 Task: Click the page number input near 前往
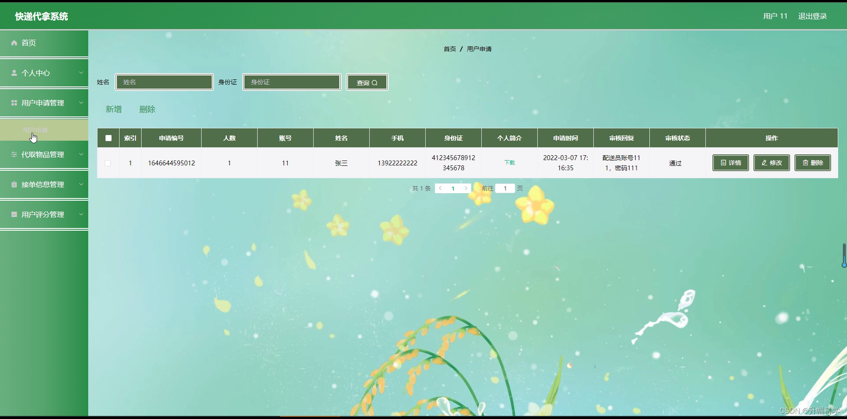(505, 188)
